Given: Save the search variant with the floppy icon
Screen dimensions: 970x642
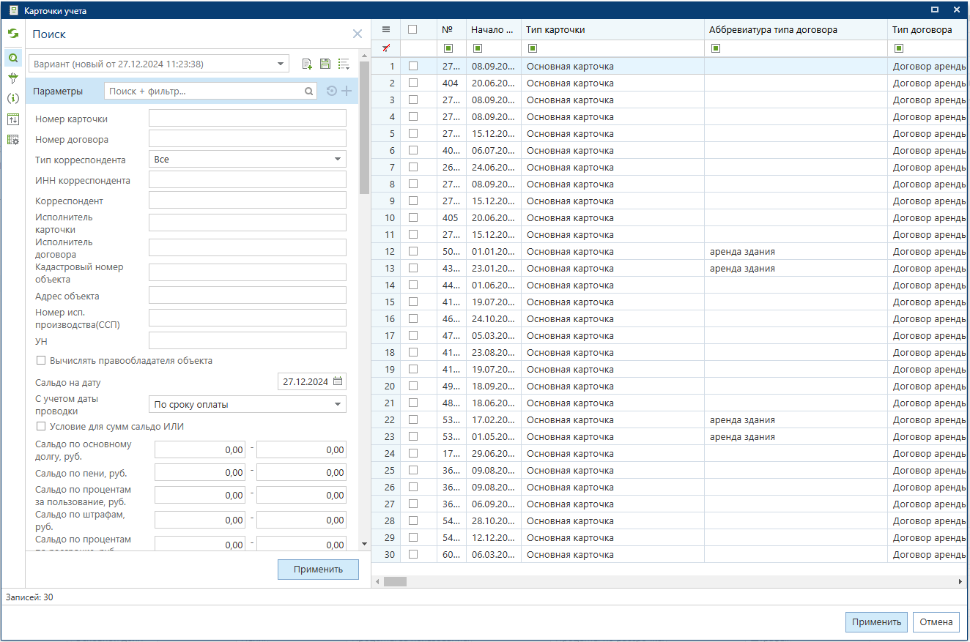Looking at the screenshot, I should tap(325, 64).
